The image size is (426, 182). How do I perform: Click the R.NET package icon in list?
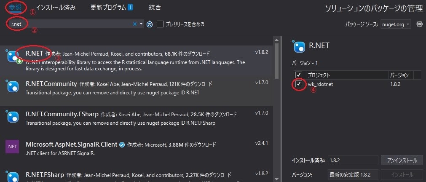point(13,56)
